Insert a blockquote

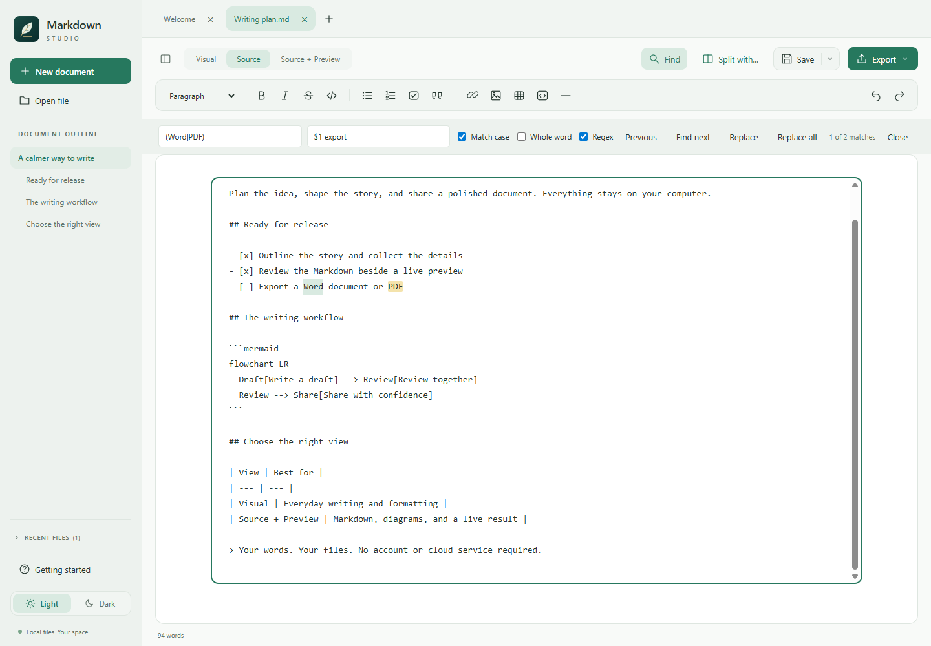tap(437, 96)
